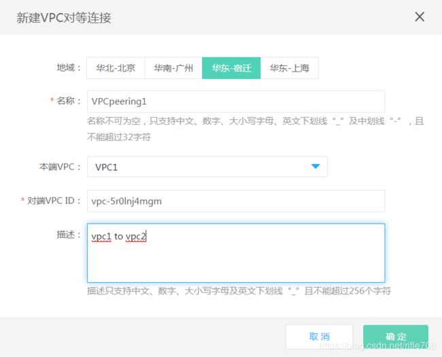Click the 描述 textarea with vpc1 to vpc2
The image size is (442, 357).
(x=236, y=253)
